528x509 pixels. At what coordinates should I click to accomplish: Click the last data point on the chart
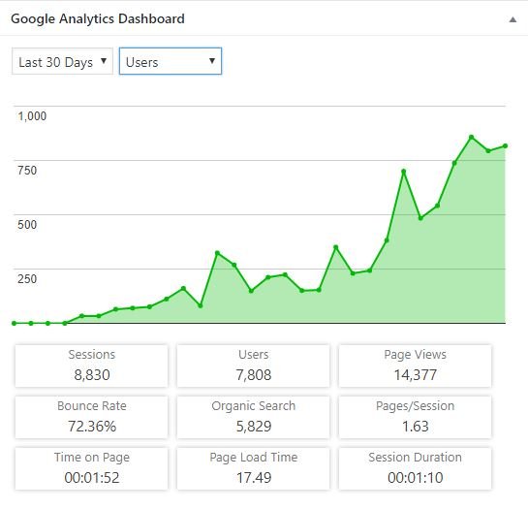click(x=505, y=146)
